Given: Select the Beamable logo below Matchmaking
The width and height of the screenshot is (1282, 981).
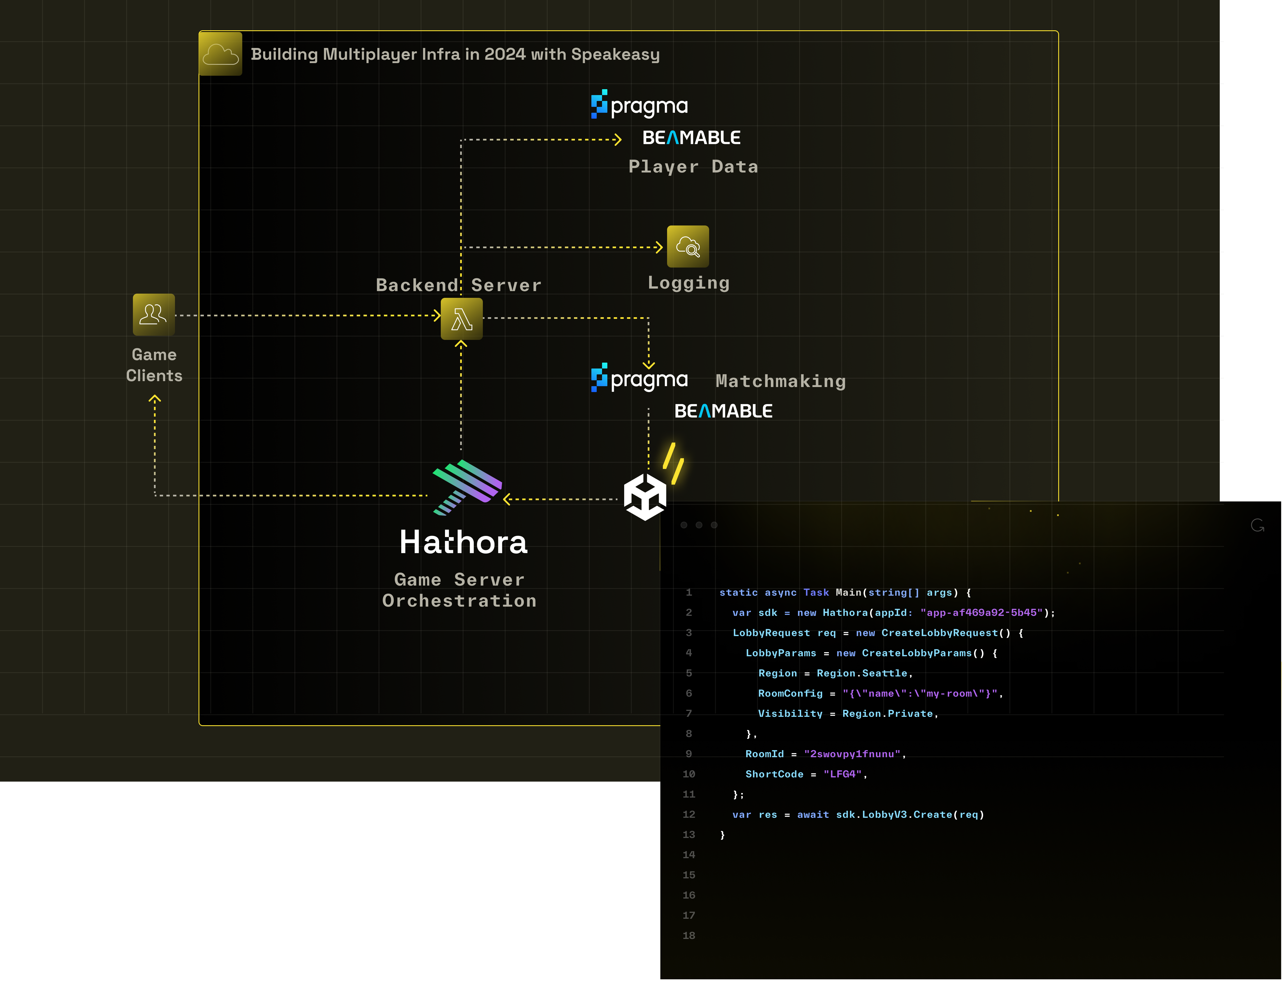Looking at the screenshot, I should coord(724,411).
